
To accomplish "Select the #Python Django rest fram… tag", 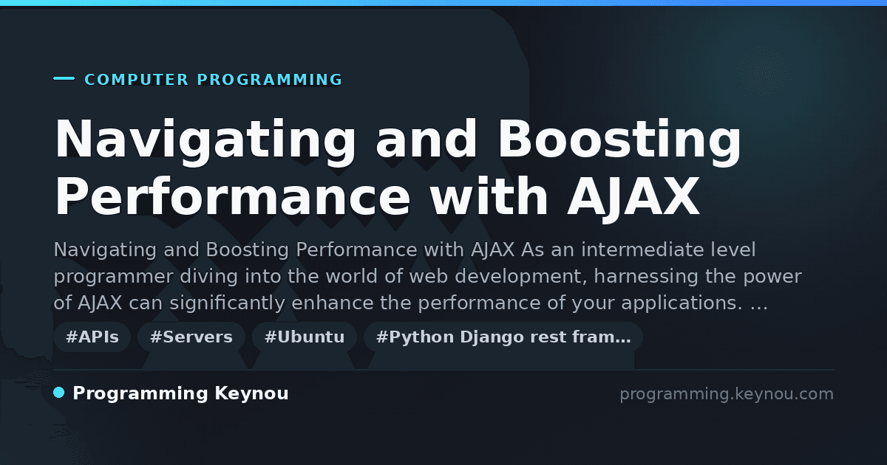I will tap(503, 337).
